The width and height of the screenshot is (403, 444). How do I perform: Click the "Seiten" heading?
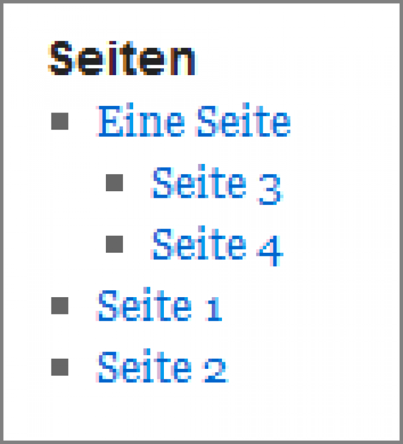coord(122,59)
